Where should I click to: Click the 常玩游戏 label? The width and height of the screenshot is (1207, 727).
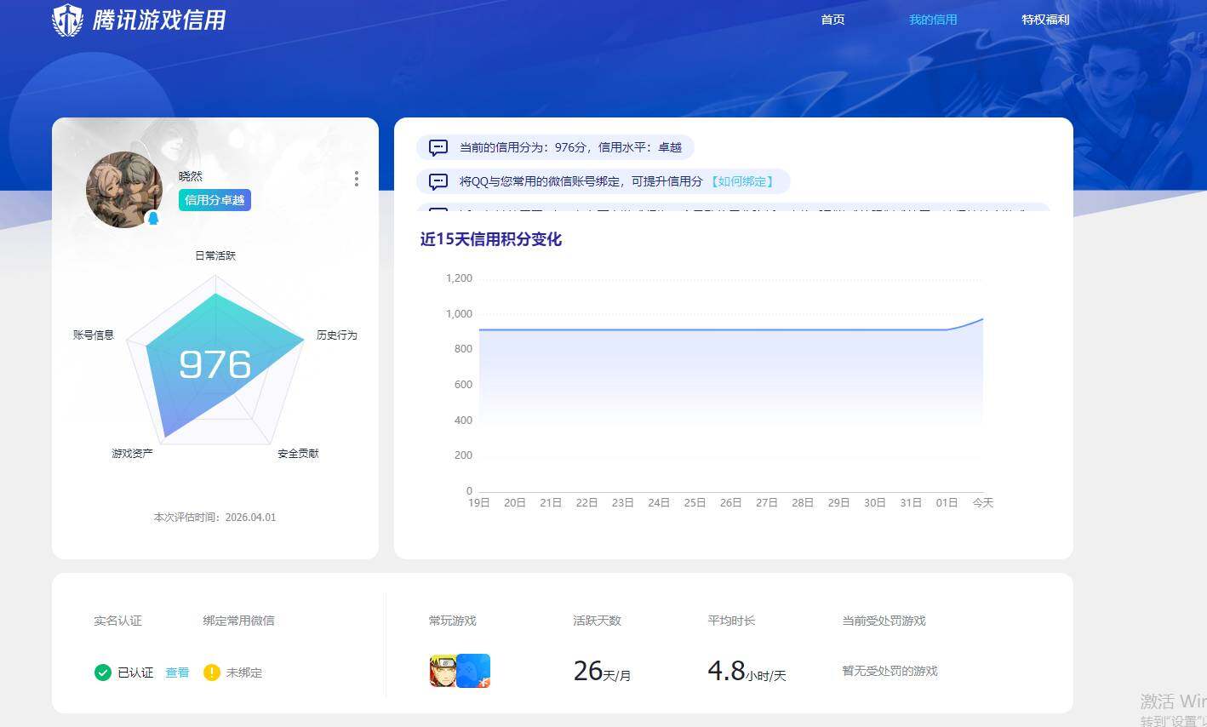pyautogui.click(x=453, y=621)
